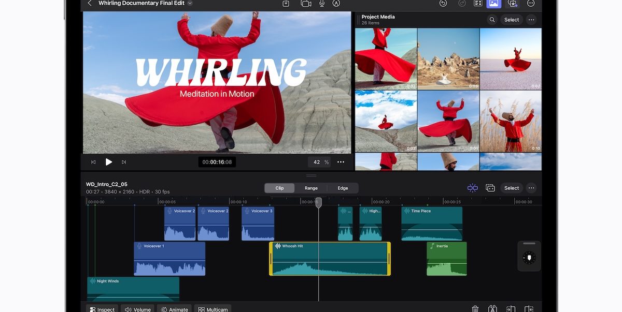The width and height of the screenshot is (622, 312).
Task: Search project media with magnifier icon
Action: (x=492, y=20)
